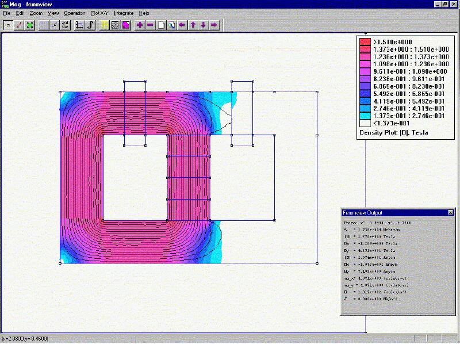Toggle the snap to grid icon
This screenshot has height=344, width=460.
(x=55, y=25)
